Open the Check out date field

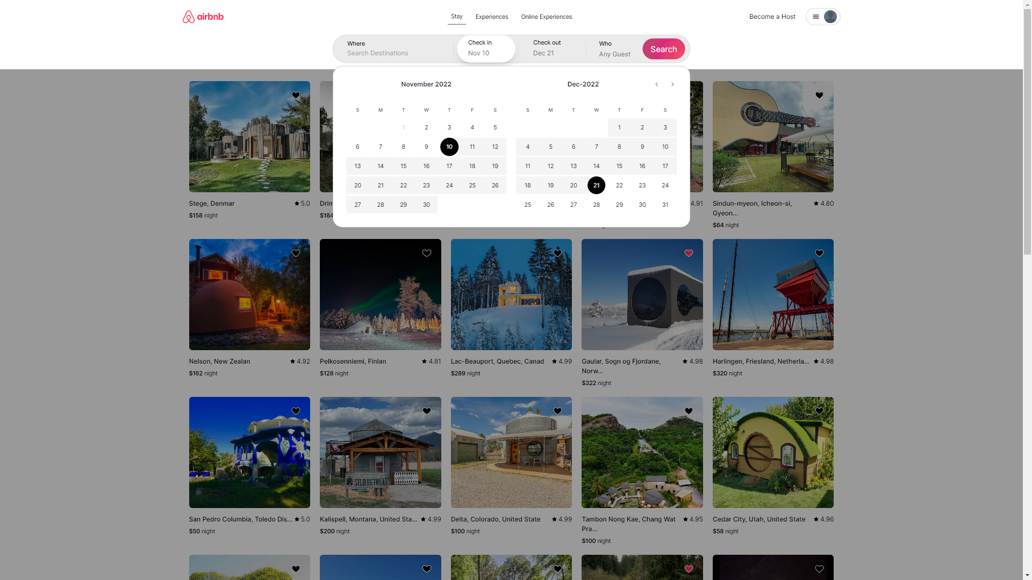[x=551, y=48]
